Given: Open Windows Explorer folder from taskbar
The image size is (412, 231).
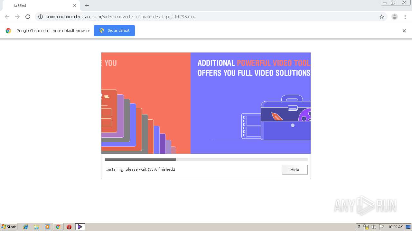Looking at the screenshot, I should tap(36, 227).
